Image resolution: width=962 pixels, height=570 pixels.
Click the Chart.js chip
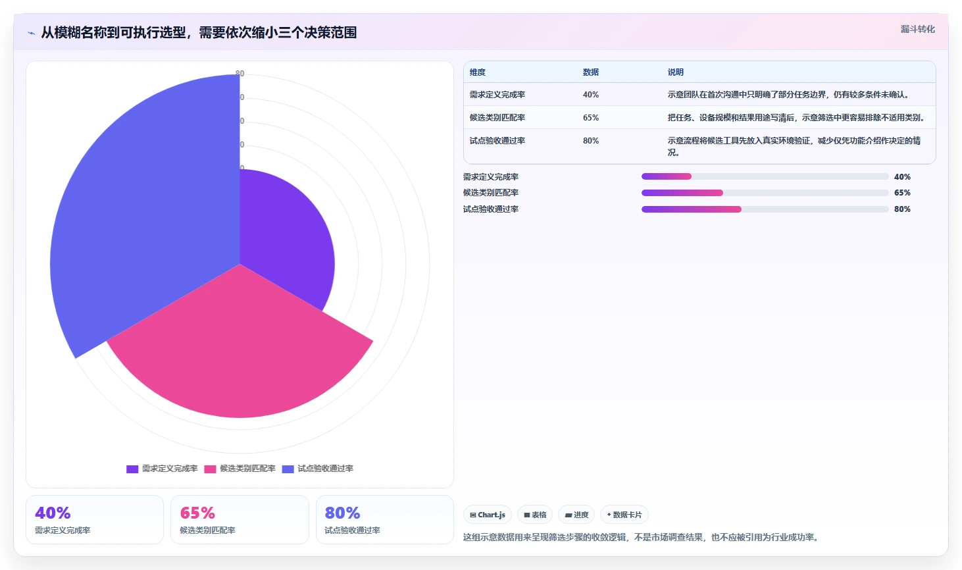pos(488,515)
